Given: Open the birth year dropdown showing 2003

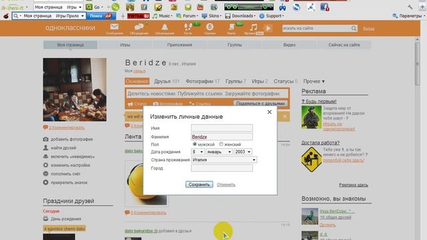Looking at the screenshot, I should click(243, 152).
